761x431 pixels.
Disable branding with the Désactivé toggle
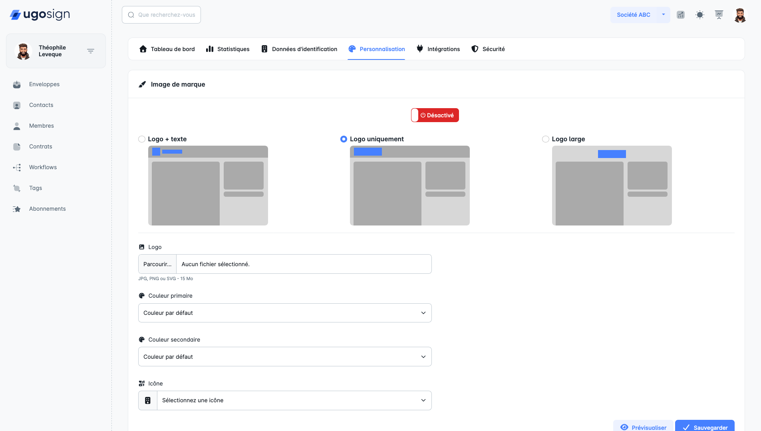click(x=435, y=115)
